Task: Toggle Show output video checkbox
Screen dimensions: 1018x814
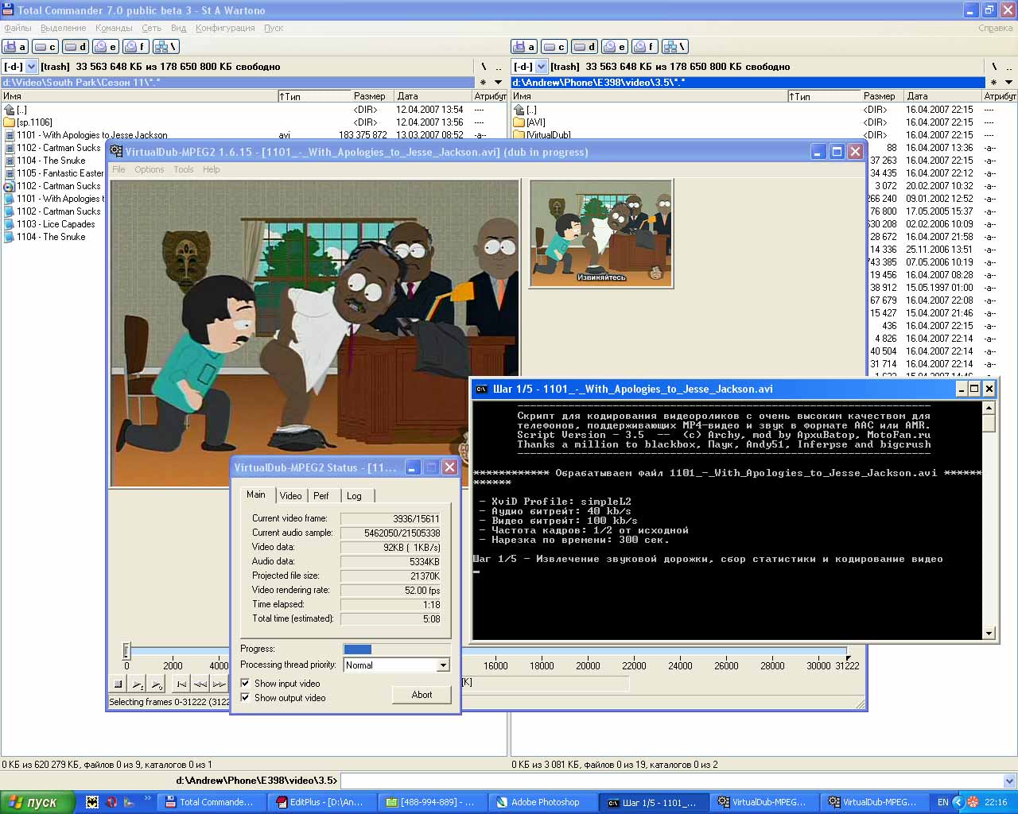Action: tap(245, 697)
